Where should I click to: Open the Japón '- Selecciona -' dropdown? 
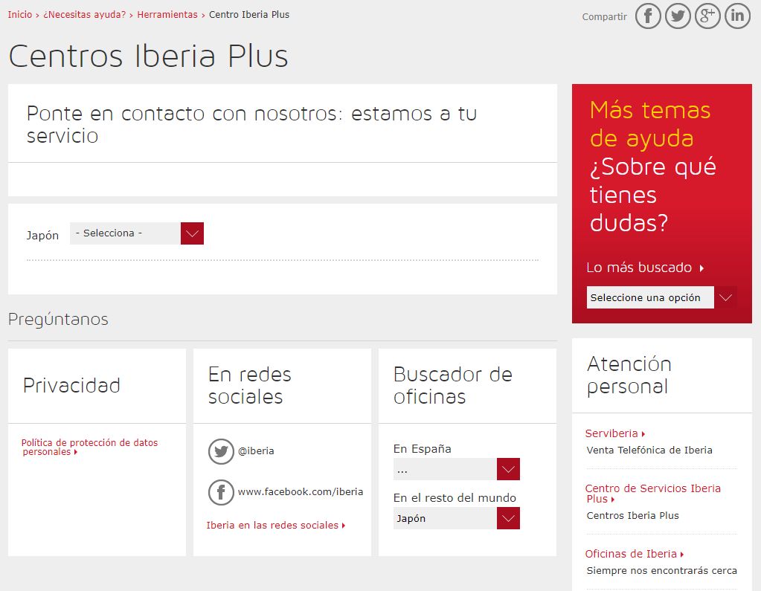[x=137, y=233]
